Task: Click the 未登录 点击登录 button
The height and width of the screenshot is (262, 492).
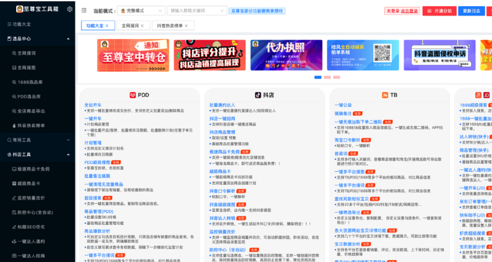Action: point(402,11)
